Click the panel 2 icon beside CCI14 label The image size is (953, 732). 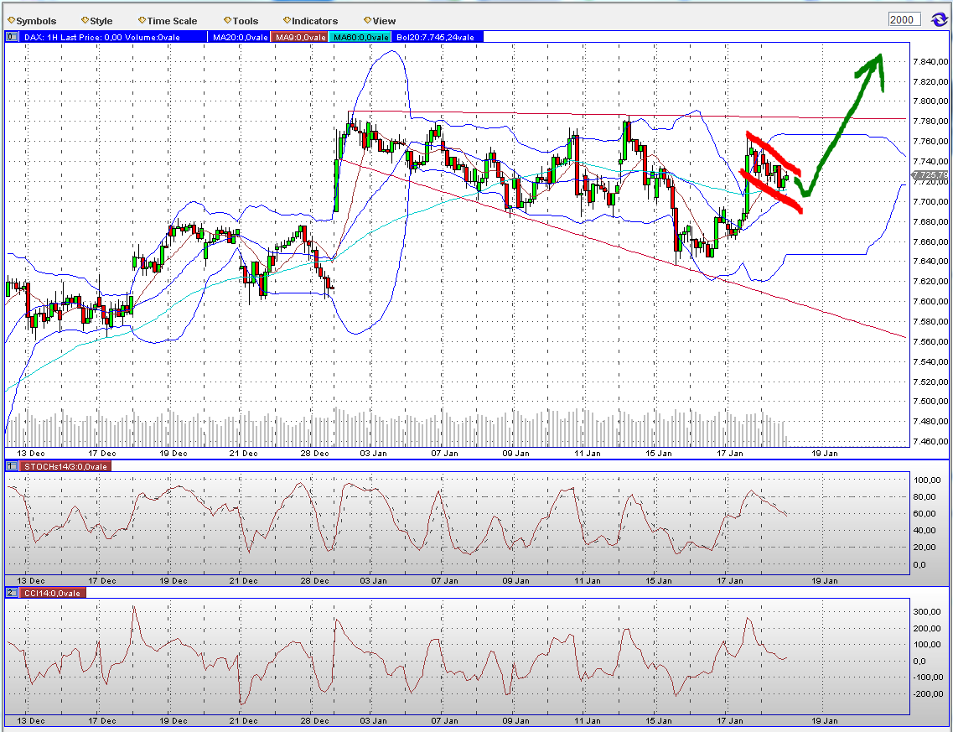[11, 593]
